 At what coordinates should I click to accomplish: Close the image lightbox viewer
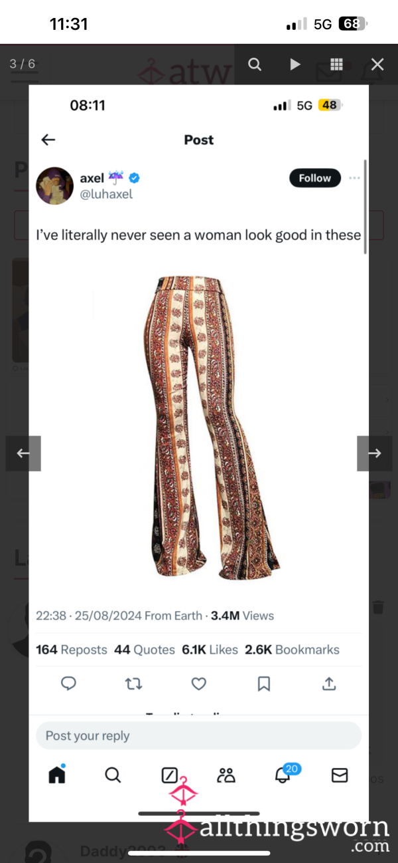tap(377, 64)
